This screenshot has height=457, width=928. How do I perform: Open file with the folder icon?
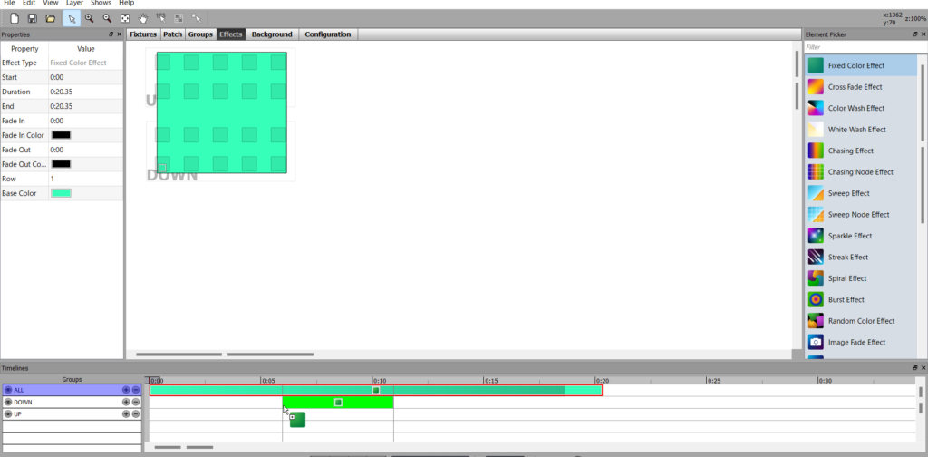[x=51, y=18]
